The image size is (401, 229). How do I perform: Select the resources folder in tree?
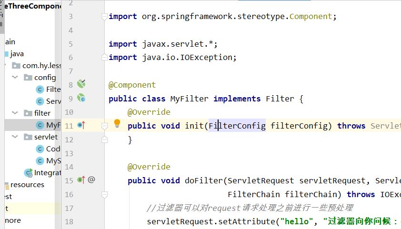(x=27, y=185)
